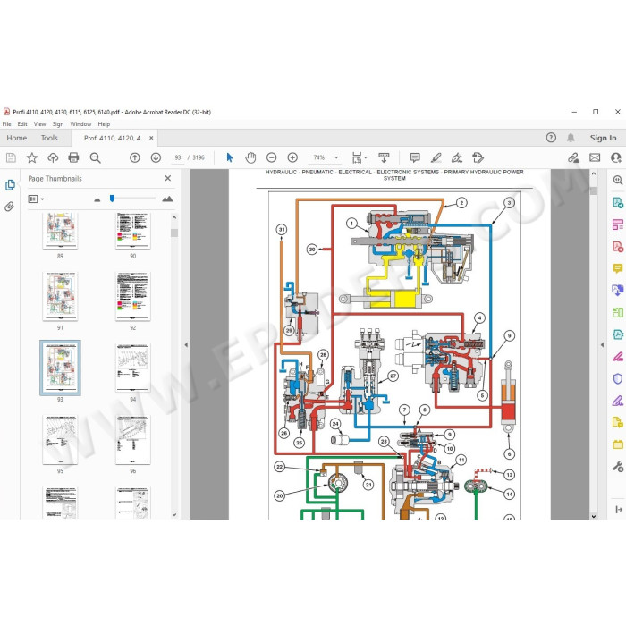Select page 90 thumbnail

coord(133,231)
